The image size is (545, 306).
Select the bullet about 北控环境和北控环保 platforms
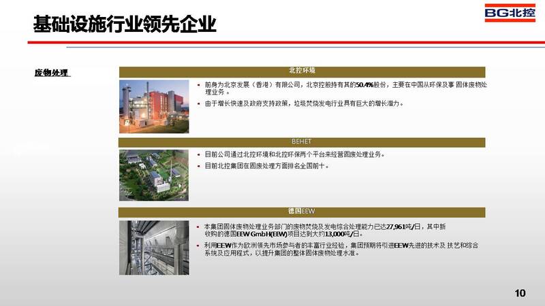pyautogui.click(x=294, y=155)
